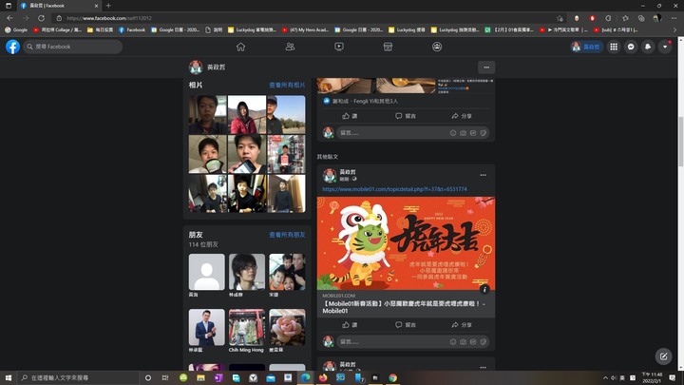Click 查看所有朋友 link
The width and height of the screenshot is (684, 385).
point(287,235)
